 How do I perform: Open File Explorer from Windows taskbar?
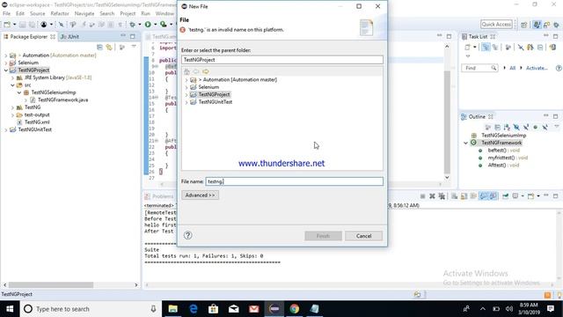pos(172,309)
